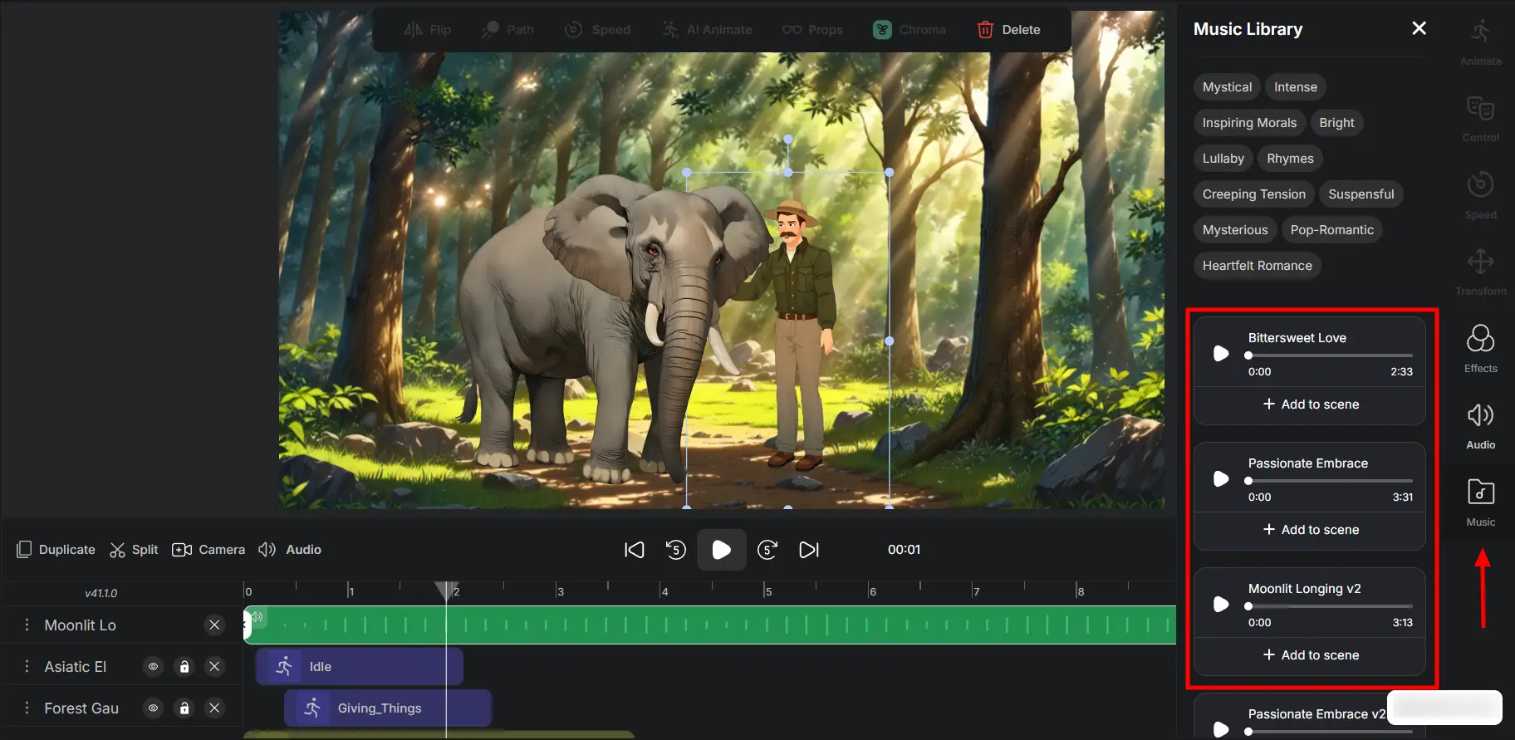
Task: Toggle visibility of Forest Gau track
Action: tap(153, 708)
